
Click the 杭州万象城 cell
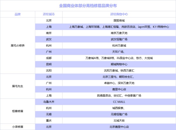119,46
